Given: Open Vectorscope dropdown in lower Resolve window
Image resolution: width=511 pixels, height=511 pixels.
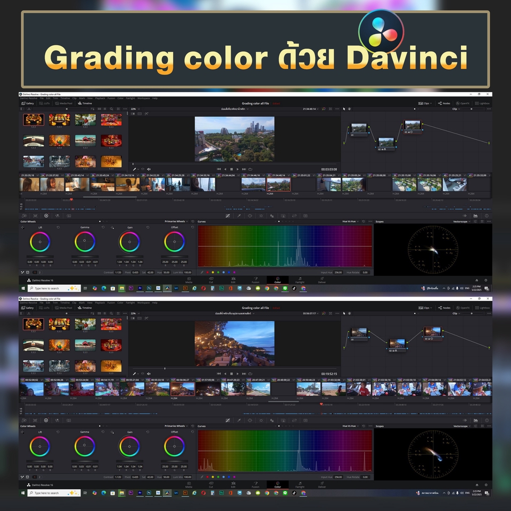Looking at the screenshot, I should point(461,426).
